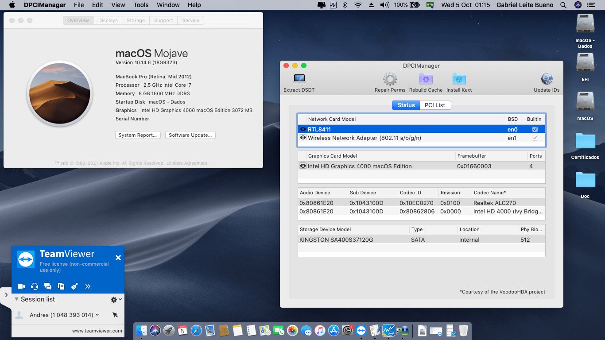Open Launchpad from the Dock

(x=169, y=330)
